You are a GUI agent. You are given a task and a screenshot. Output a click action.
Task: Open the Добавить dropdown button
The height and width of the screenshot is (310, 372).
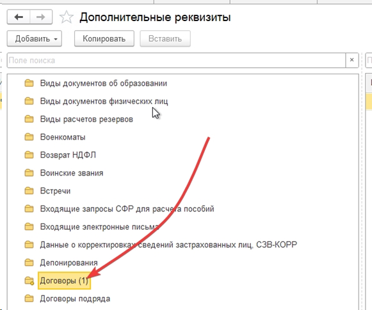click(x=35, y=38)
